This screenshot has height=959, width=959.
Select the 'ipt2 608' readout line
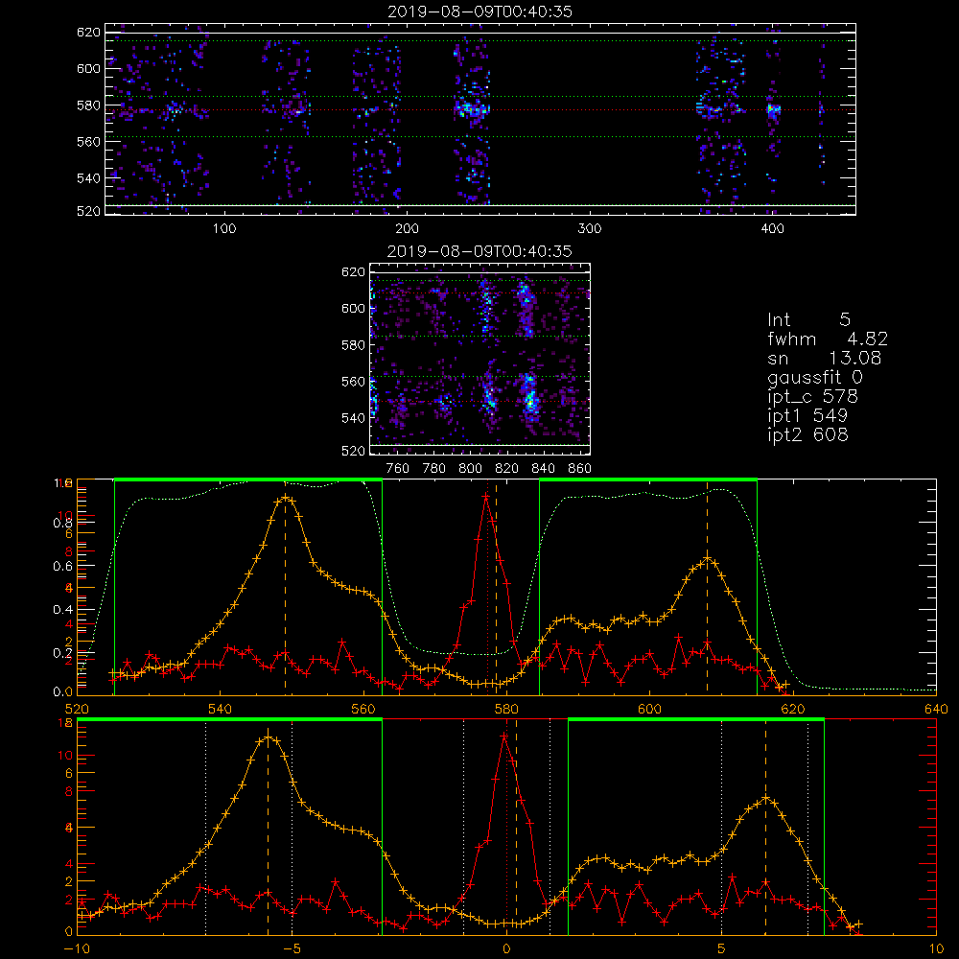point(807,434)
